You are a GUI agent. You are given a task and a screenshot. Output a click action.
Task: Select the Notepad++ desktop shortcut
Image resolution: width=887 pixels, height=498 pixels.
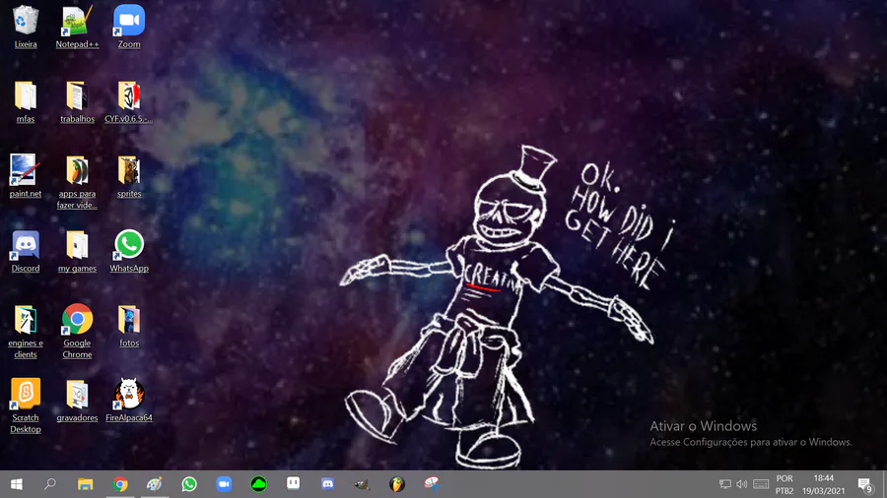pos(78,27)
